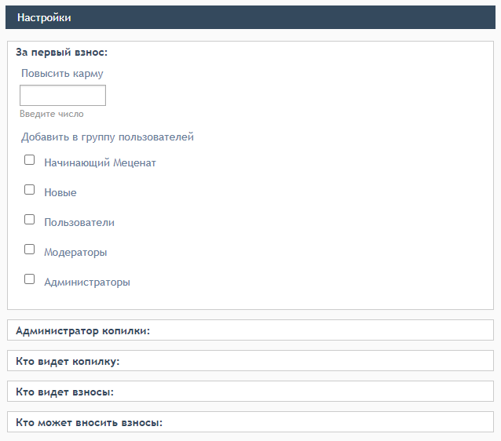Screen dimensions: 501x441
Task: Collapse the За первый взнос section
Action: coord(62,52)
